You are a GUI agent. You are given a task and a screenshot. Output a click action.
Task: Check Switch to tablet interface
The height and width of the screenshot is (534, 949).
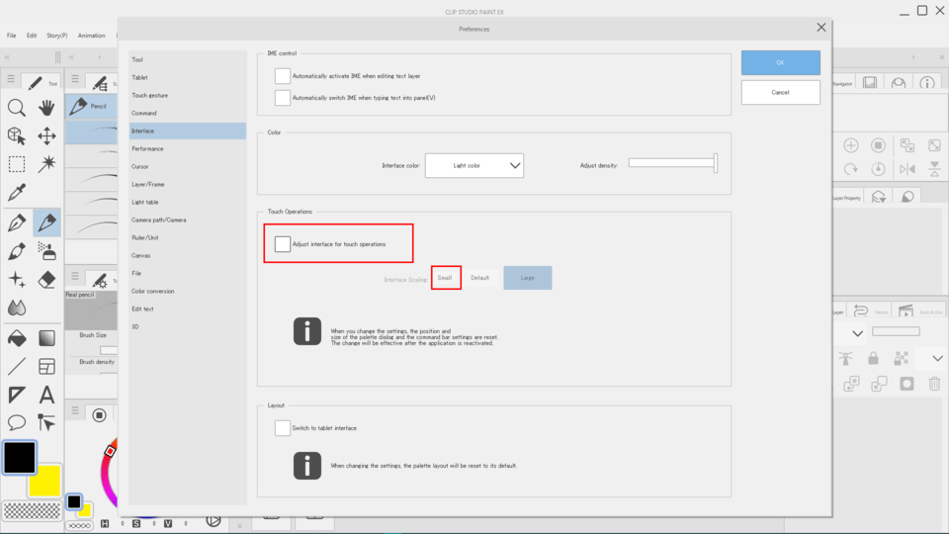coord(282,428)
